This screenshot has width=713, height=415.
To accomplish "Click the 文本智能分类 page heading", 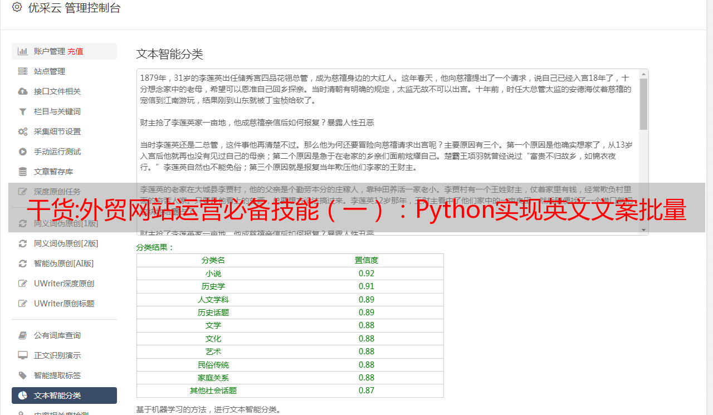I will coord(170,54).
